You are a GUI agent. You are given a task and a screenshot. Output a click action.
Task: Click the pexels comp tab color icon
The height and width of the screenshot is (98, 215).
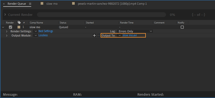[x=73, y=4]
